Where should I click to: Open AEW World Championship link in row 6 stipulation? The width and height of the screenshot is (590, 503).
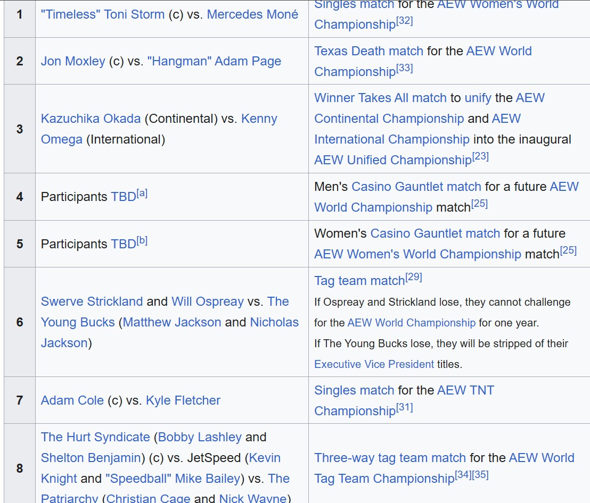(412, 323)
